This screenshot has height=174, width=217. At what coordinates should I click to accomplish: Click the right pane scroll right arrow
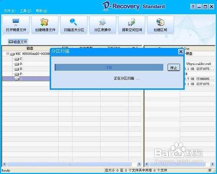click(x=212, y=164)
